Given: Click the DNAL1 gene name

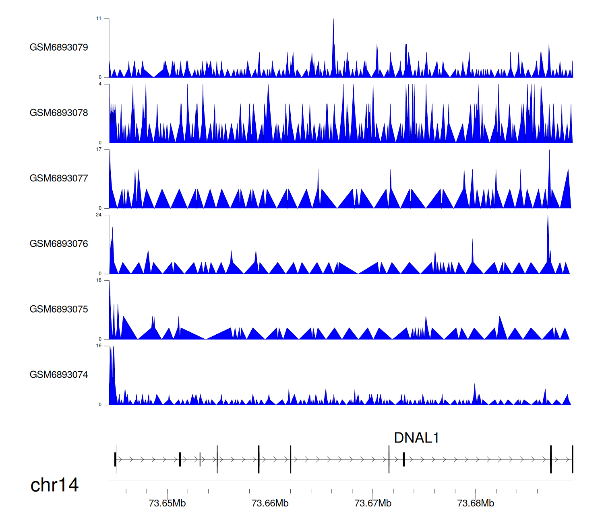Looking at the screenshot, I should 416,438.
